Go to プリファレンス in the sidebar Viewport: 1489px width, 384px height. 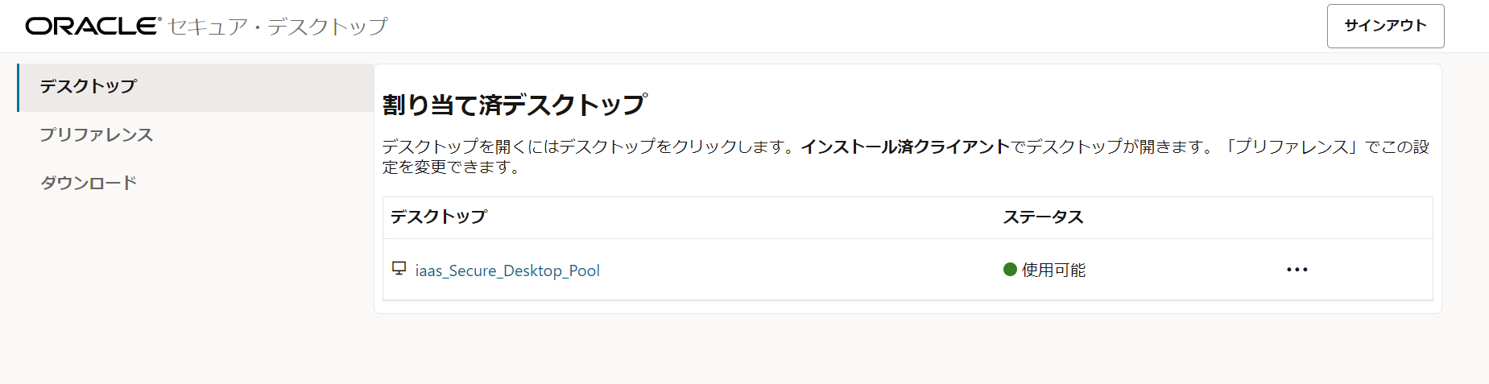coord(97,134)
